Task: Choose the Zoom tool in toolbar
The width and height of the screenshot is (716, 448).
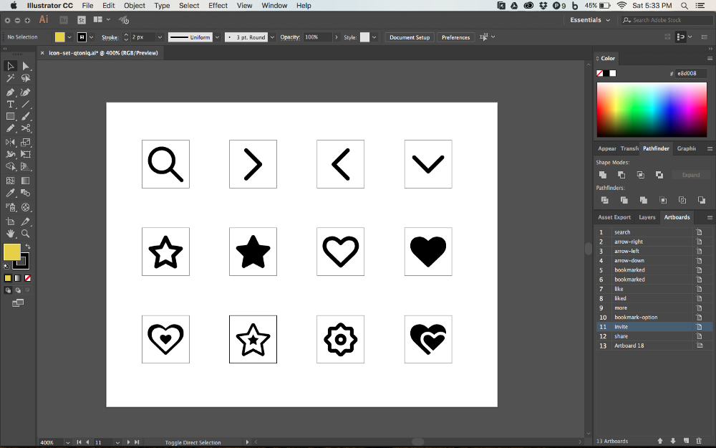Action: pos(26,234)
